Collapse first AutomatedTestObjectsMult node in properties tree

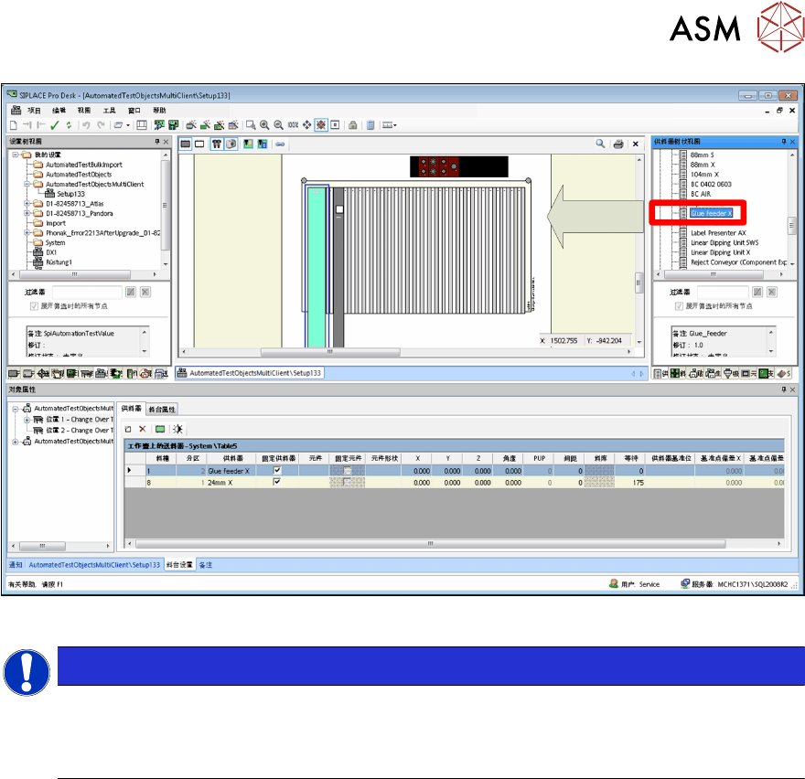[x=16, y=409]
